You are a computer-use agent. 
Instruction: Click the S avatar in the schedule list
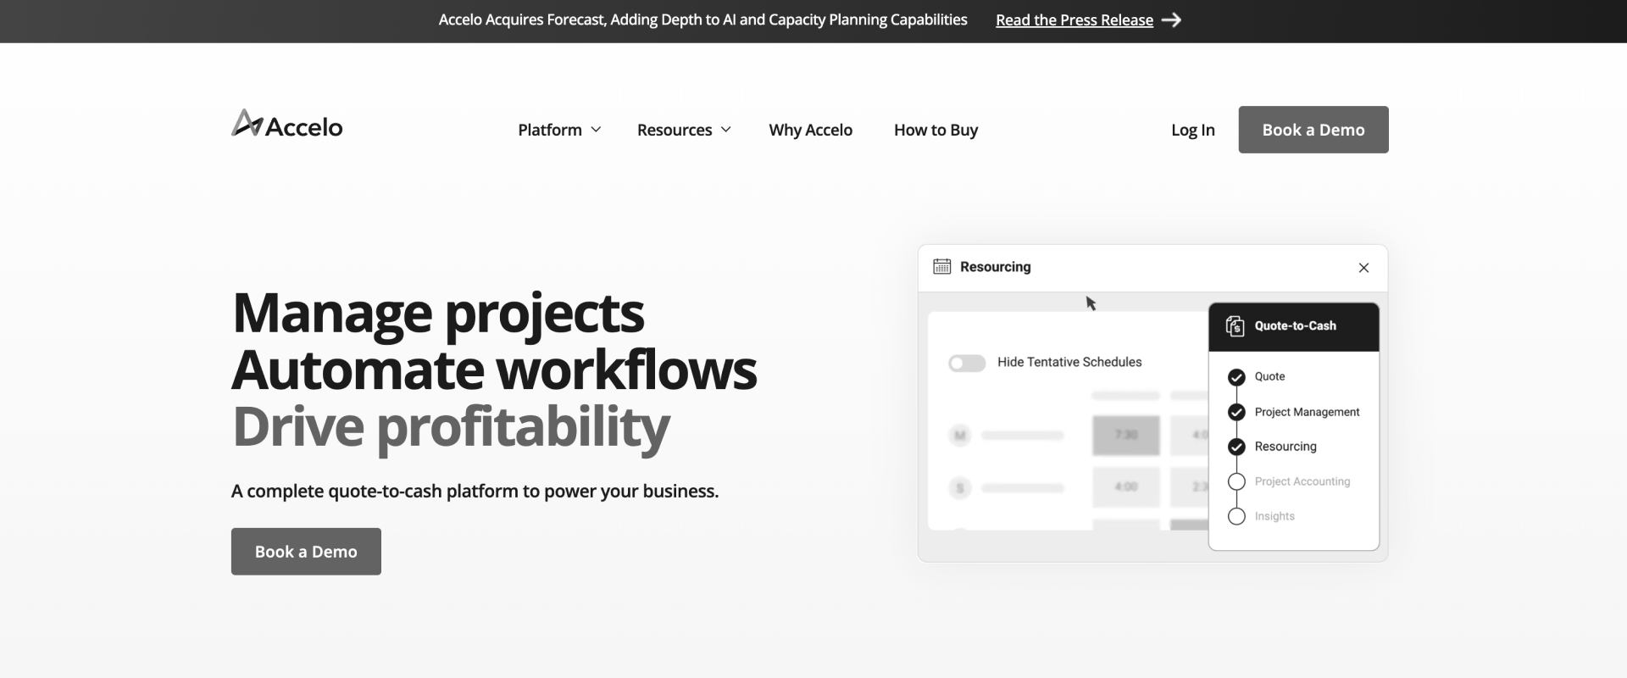click(959, 488)
